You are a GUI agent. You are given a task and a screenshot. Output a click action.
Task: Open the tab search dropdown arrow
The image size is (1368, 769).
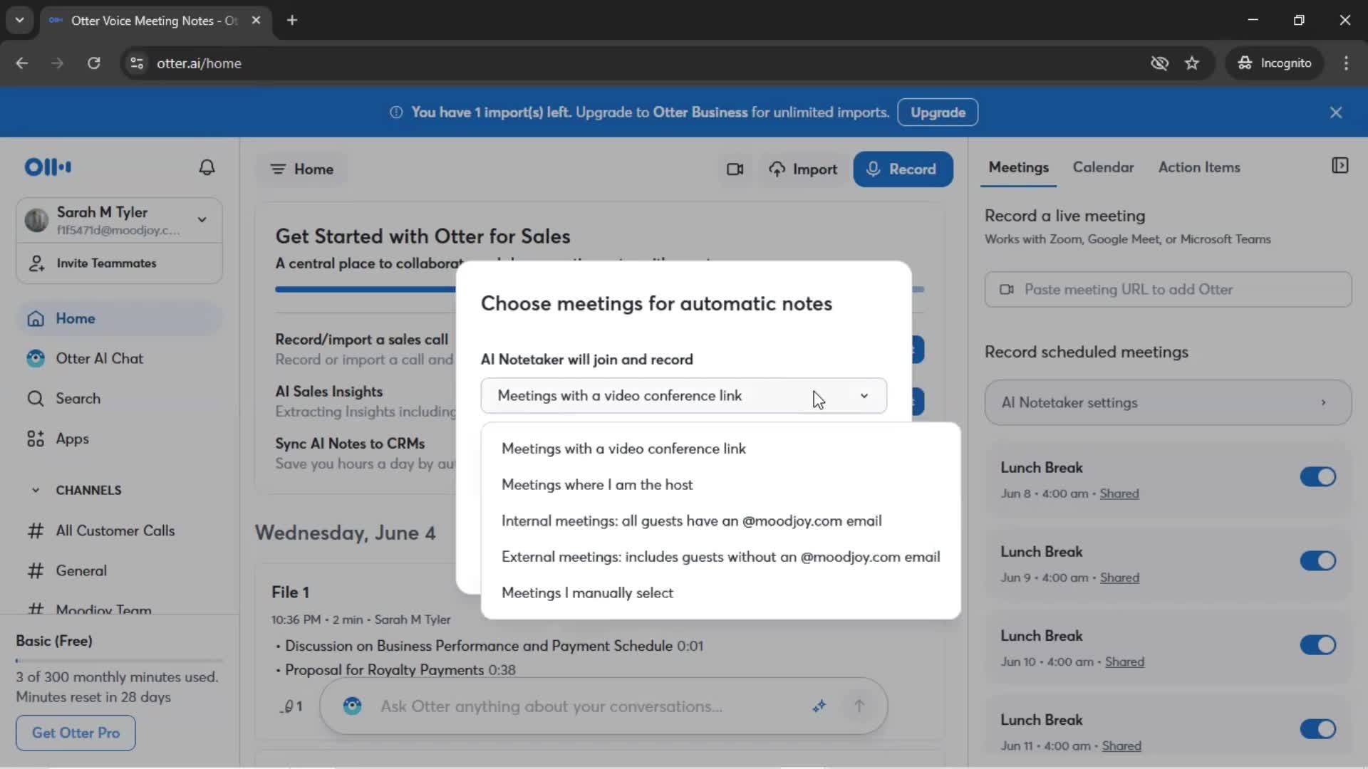(19, 20)
